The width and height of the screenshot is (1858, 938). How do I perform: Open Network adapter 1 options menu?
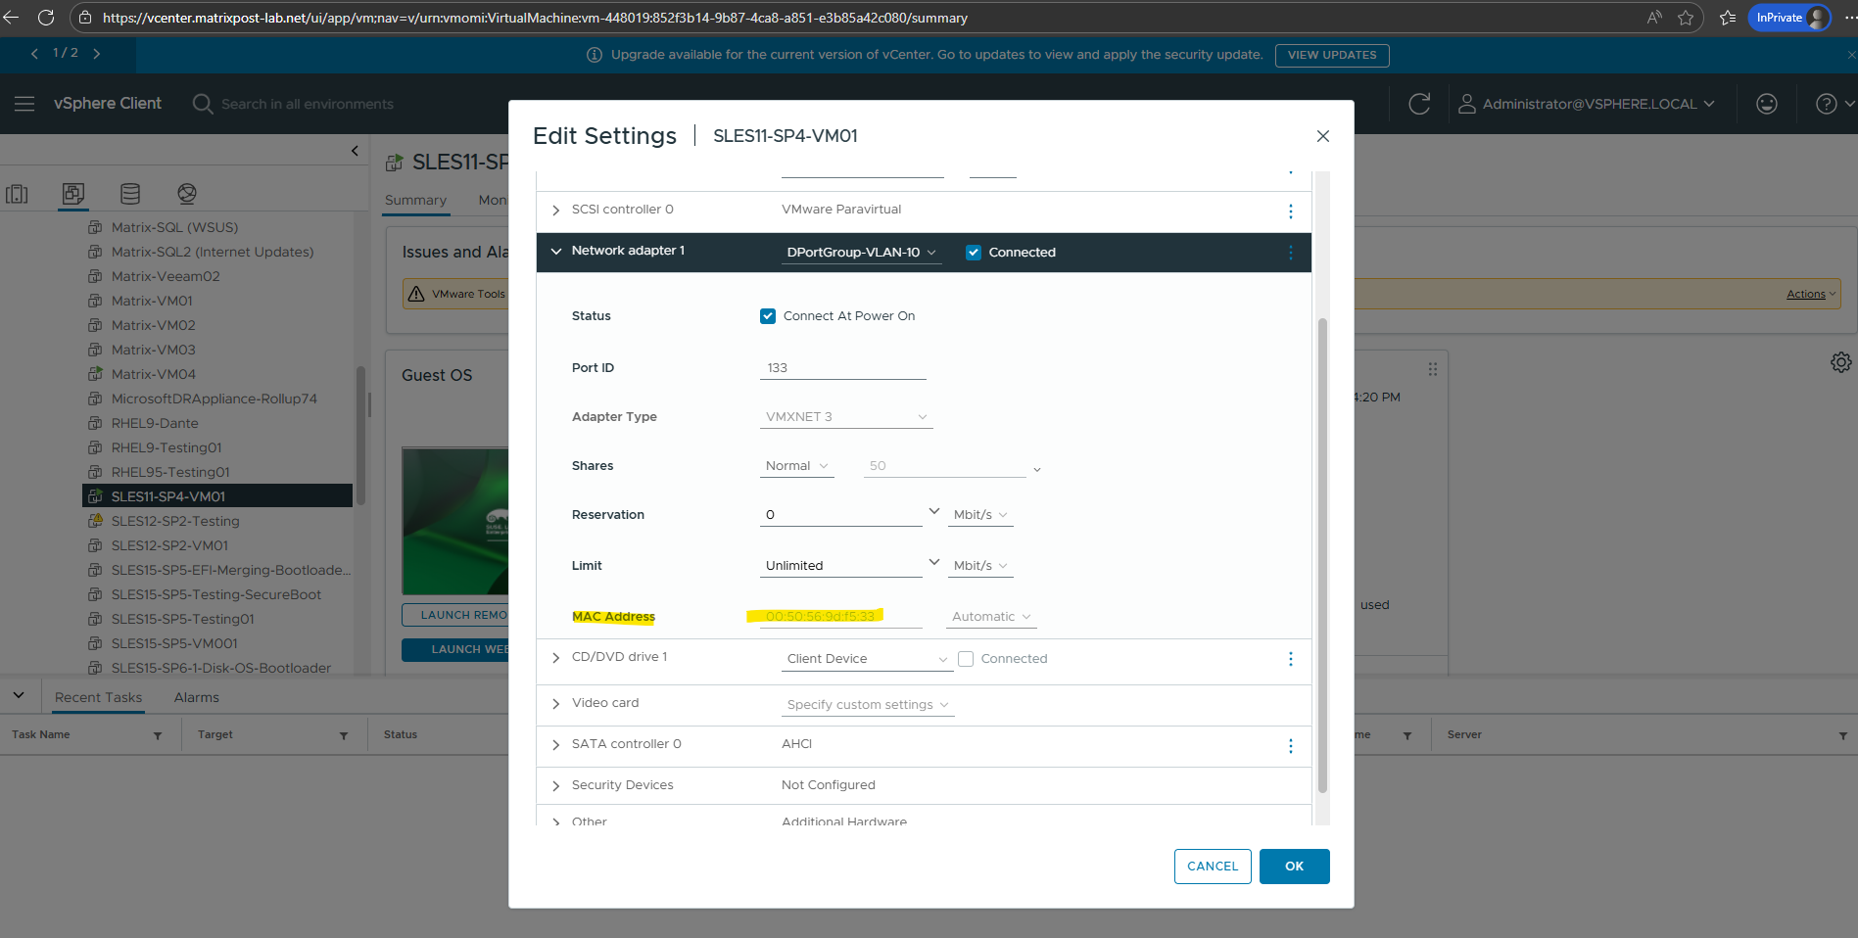tap(1291, 253)
